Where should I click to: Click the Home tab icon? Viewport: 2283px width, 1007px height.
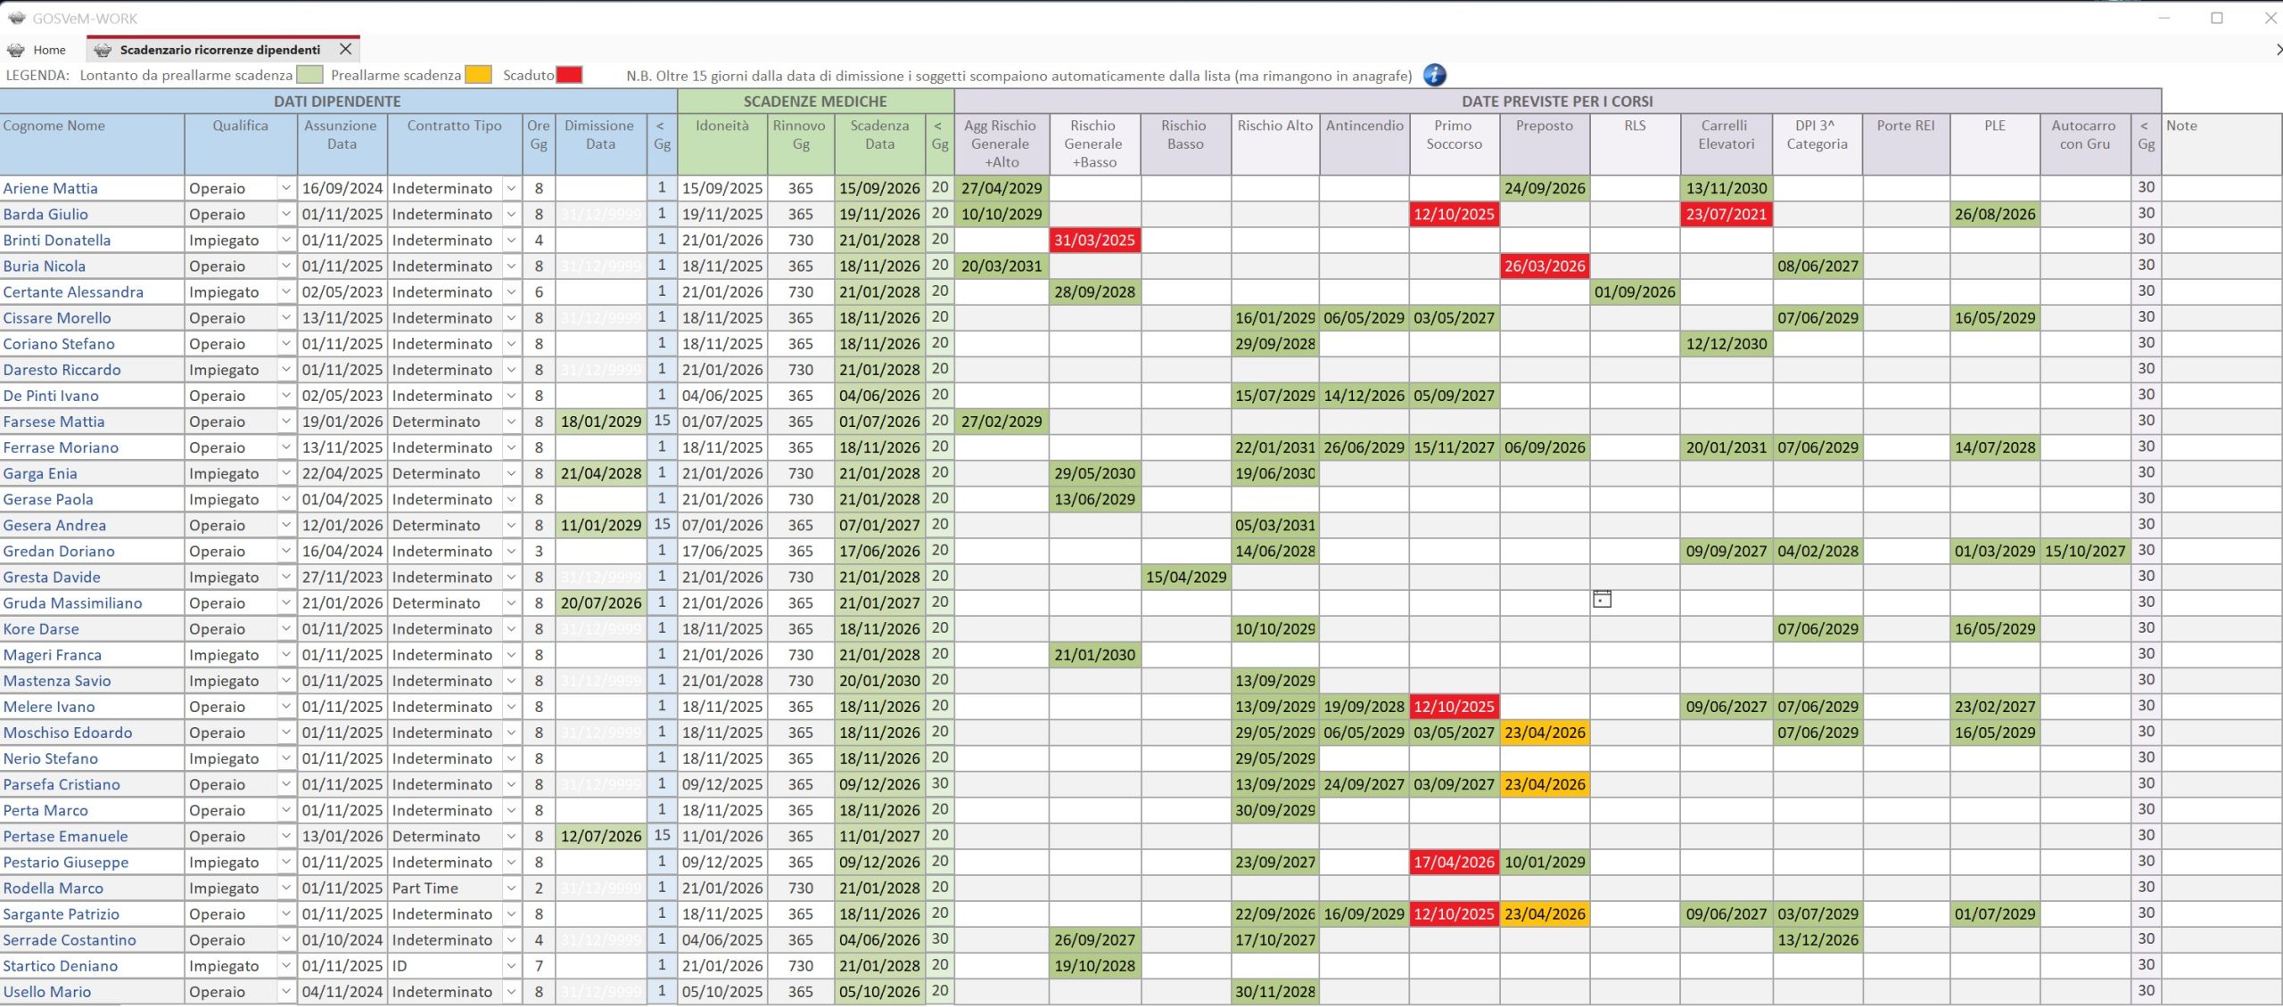pos(15,50)
